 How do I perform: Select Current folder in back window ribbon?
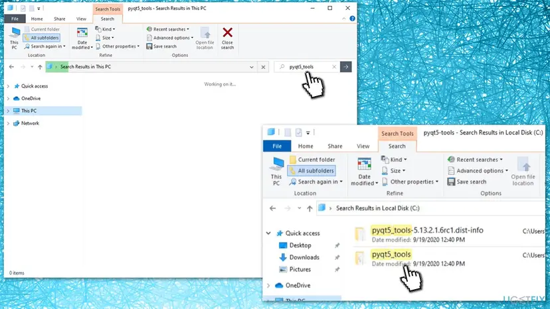pos(42,29)
